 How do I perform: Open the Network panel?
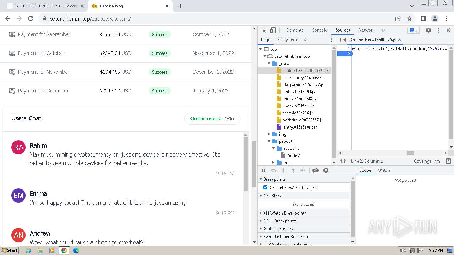point(366,30)
